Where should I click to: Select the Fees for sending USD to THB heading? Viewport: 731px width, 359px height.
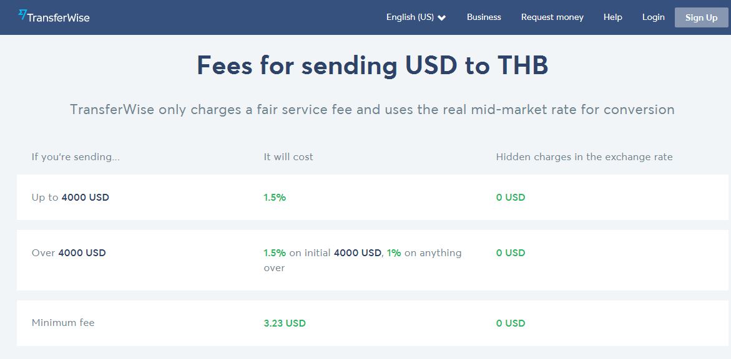[x=372, y=65]
